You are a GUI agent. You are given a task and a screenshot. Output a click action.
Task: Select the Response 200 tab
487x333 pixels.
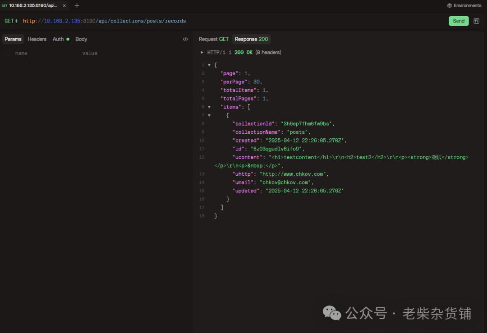pos(251,39)
